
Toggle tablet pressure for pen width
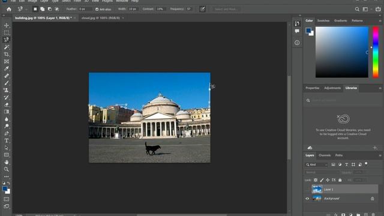(202, 9)
